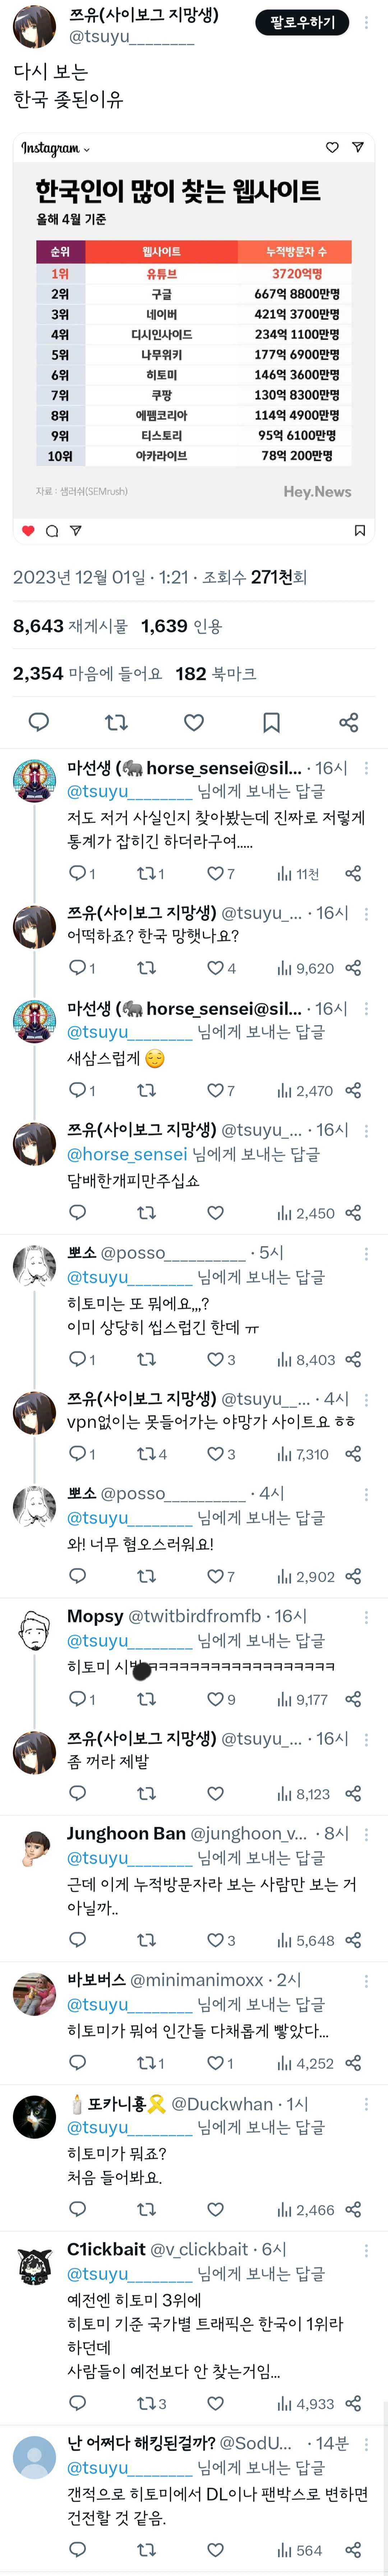Retweet the main tweet
The width and height of the screenshot is (388, 2576).
tap(116, 722)
